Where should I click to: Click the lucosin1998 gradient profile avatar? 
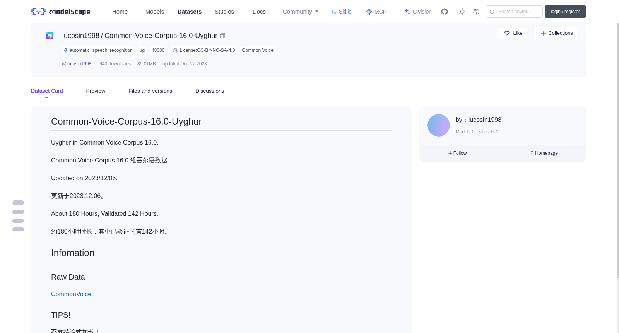click(x=439, y=125)
